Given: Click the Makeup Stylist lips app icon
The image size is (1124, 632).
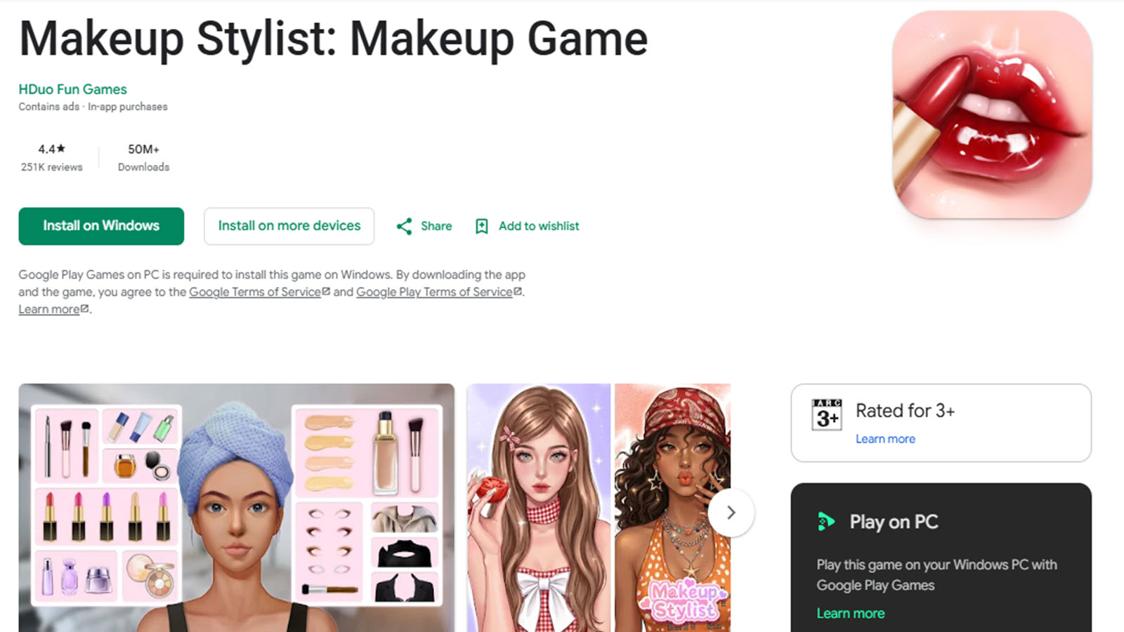Looking at the screenshot, I should coord(992,114).
